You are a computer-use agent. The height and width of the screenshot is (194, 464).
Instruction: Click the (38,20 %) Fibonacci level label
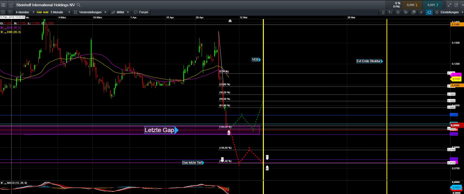pyautogui.click(x=224, y=92)
